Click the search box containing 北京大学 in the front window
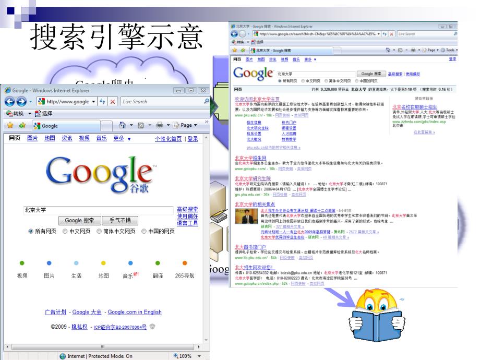 [x=99, y=210]
